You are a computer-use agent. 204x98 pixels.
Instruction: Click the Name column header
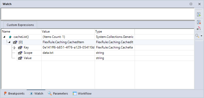point(21,32)
